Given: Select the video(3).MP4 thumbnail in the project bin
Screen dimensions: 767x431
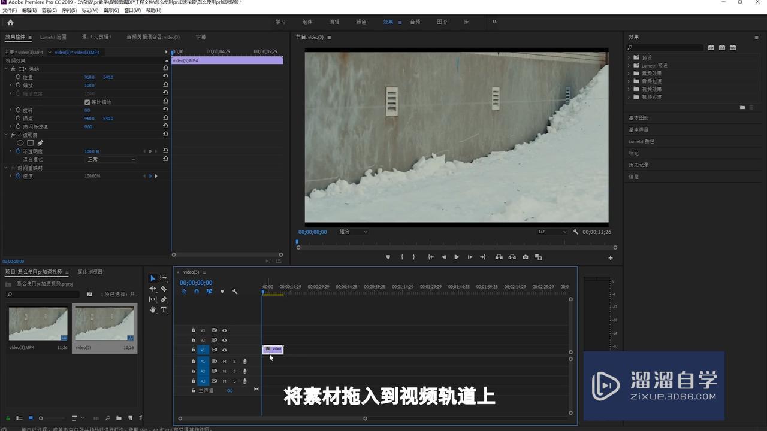Looking at the screenshot, I should pyautogui.click(x=38, y=324).
